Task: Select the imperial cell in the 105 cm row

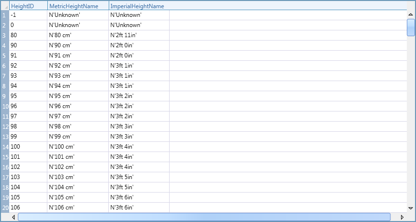Action: point(139,197)
